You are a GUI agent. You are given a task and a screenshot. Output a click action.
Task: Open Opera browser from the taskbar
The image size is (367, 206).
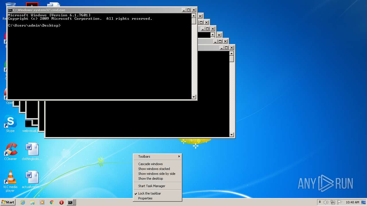point(61,202)
